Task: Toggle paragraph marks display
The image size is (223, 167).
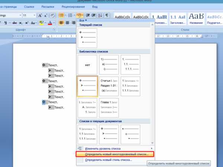Action: [x=107, y=15]
